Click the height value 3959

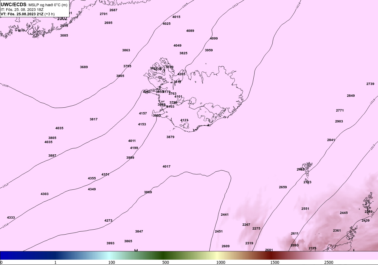tap(209, 50)
